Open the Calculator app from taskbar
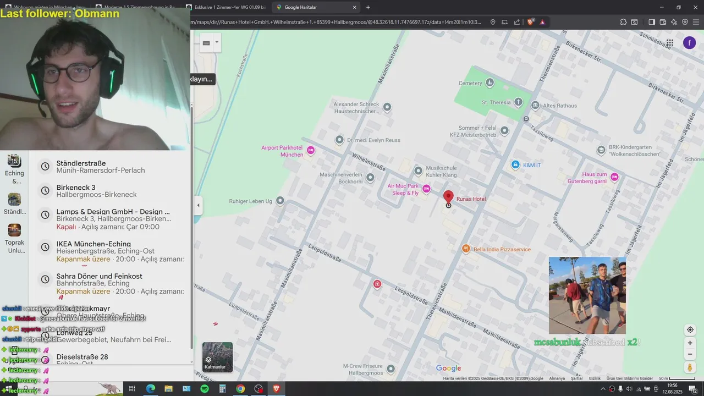Image resolution: width=704 pixels, height=396 pixels. click(222, 389)
